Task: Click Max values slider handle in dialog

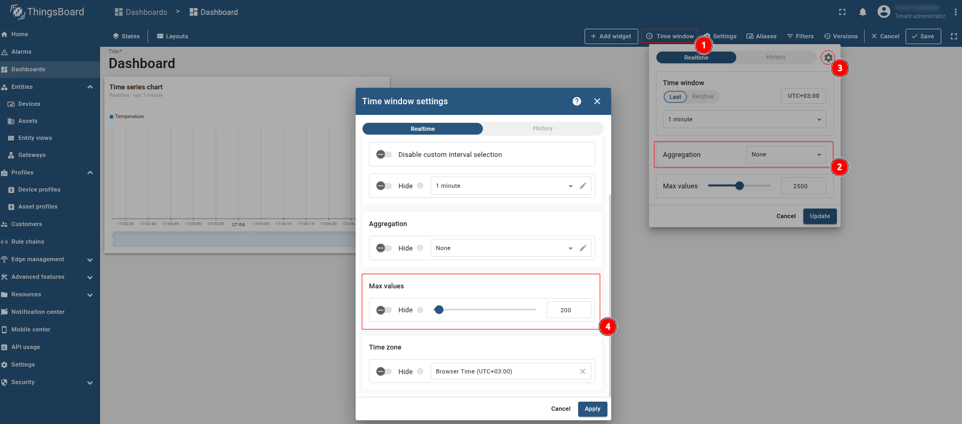Action: tap(439, 310)
